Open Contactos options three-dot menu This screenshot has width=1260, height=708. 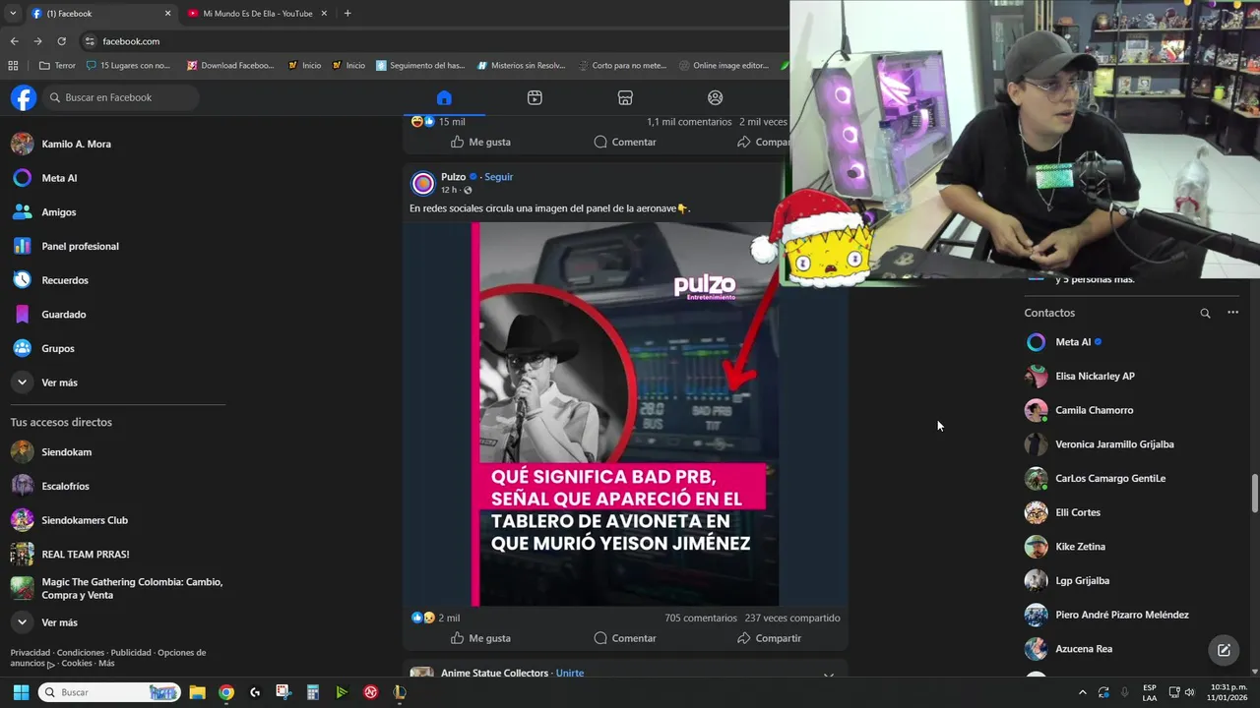tap(1232, 313)
